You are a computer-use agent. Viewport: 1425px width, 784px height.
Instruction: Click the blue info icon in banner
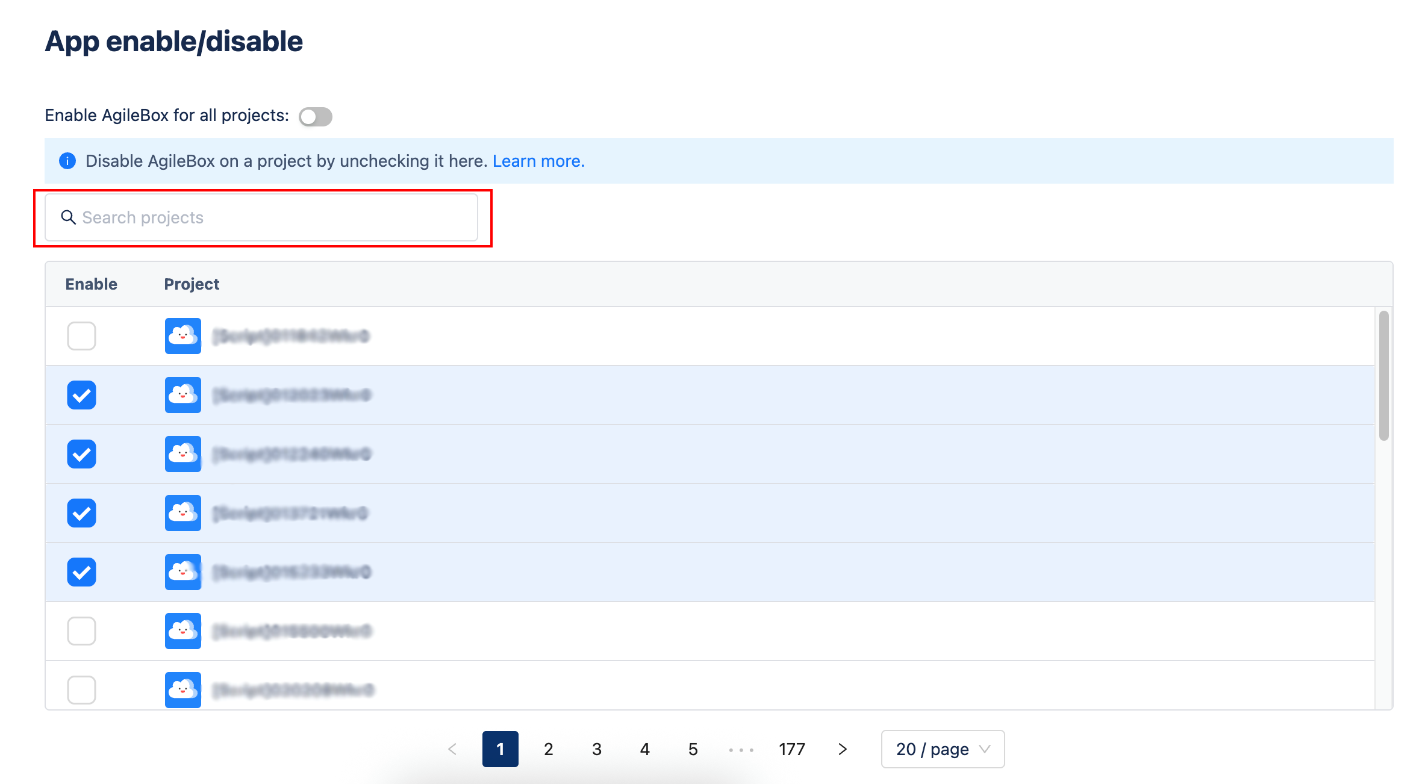coord(67,161)
